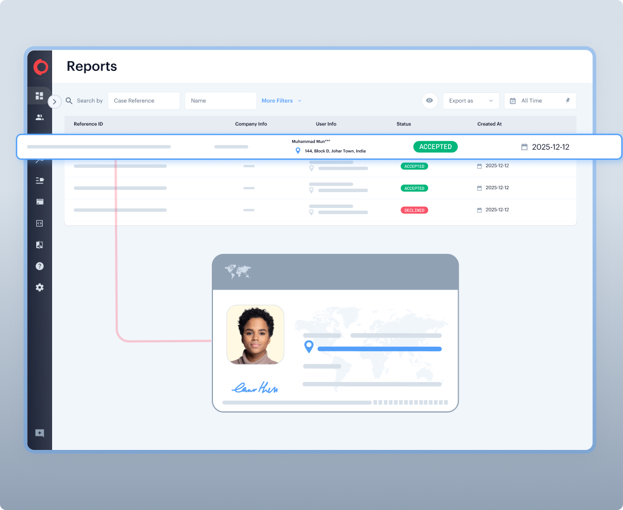Image resolution: width=623 pixels, height=510 pixels.
Task: Click the Status column header
Action: tap(404, 124)
